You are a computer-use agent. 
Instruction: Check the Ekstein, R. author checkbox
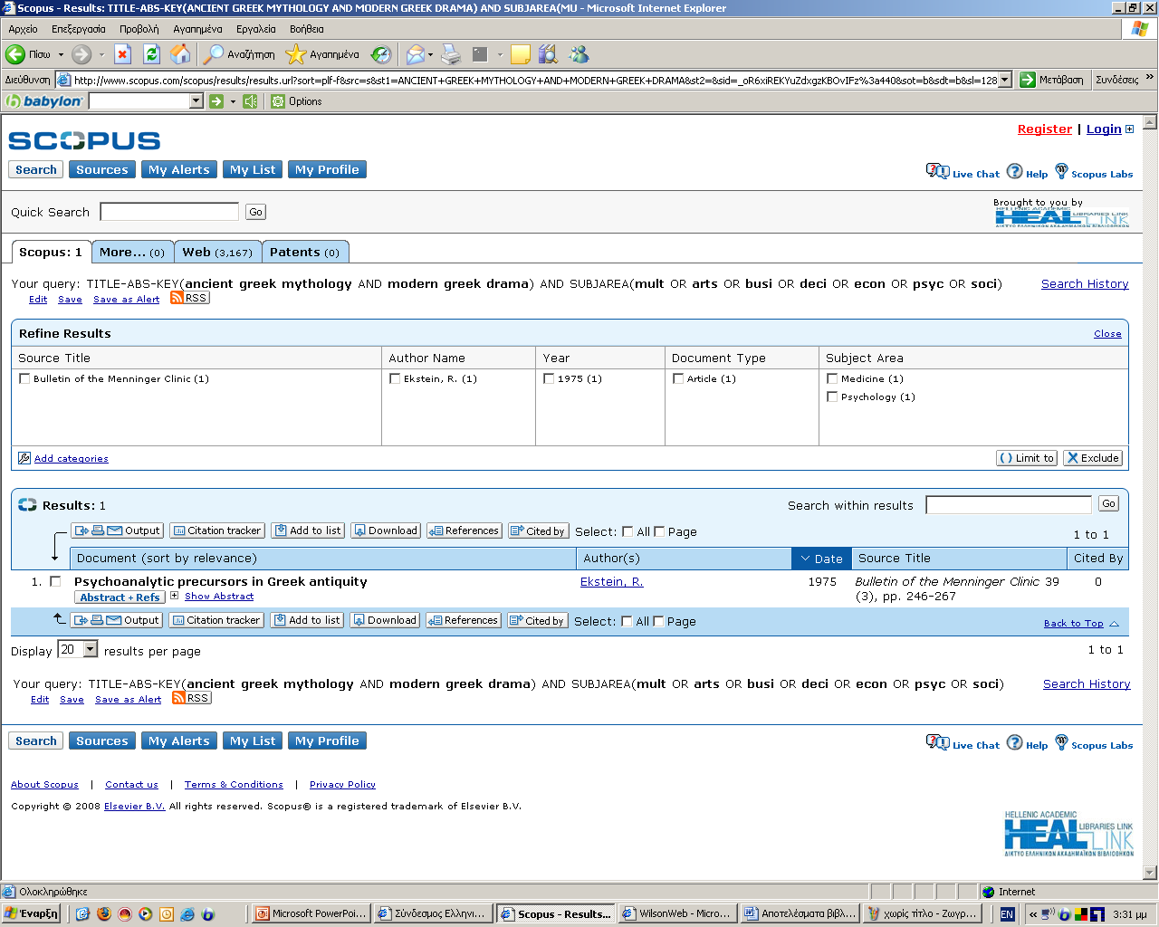tap(395, 378)
